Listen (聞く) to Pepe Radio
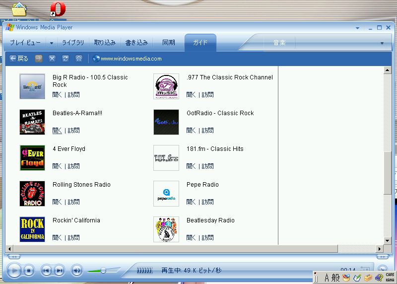This screenshot has height=284, width=397. coord(191,202)
